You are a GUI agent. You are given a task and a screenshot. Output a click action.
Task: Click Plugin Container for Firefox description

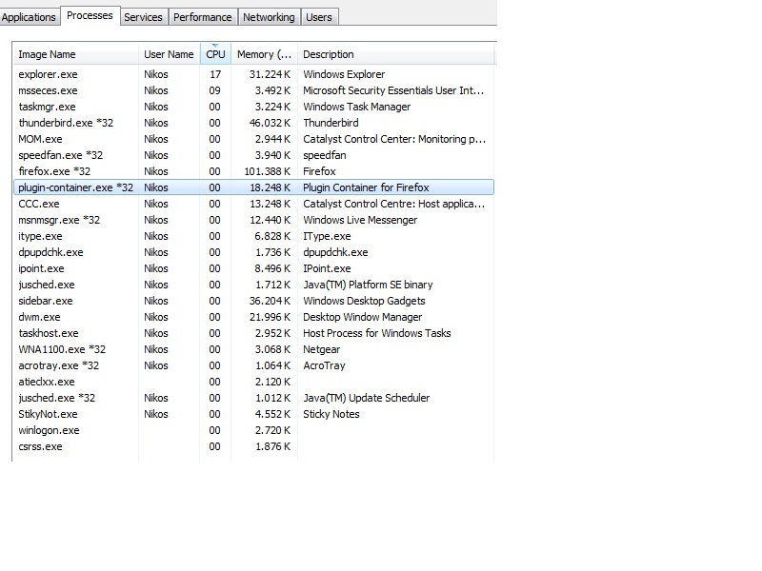coord(366,187)
